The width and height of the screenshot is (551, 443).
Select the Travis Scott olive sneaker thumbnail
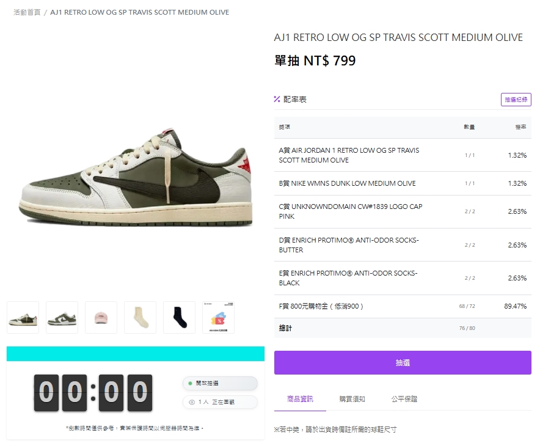pos(23,318)
